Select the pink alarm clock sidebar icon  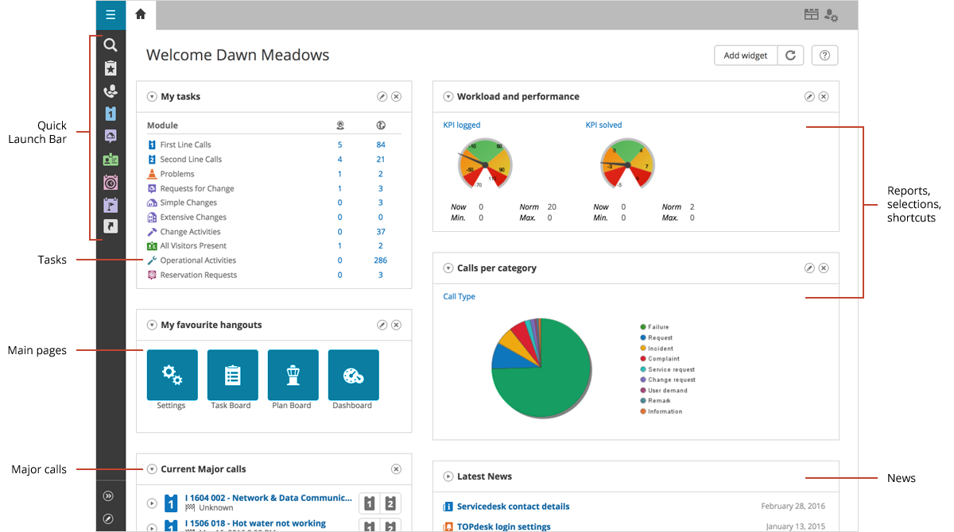pyautogui.click(x=111, y=182)
